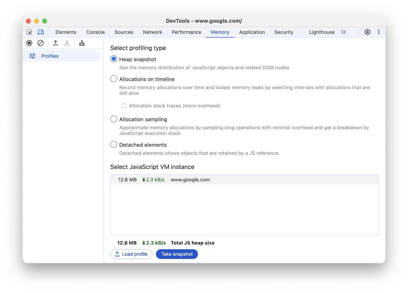The width and height of the screenshot is (408, 293).
Task: Expand hidden panels with the chevron
Action: coord(343,32)
